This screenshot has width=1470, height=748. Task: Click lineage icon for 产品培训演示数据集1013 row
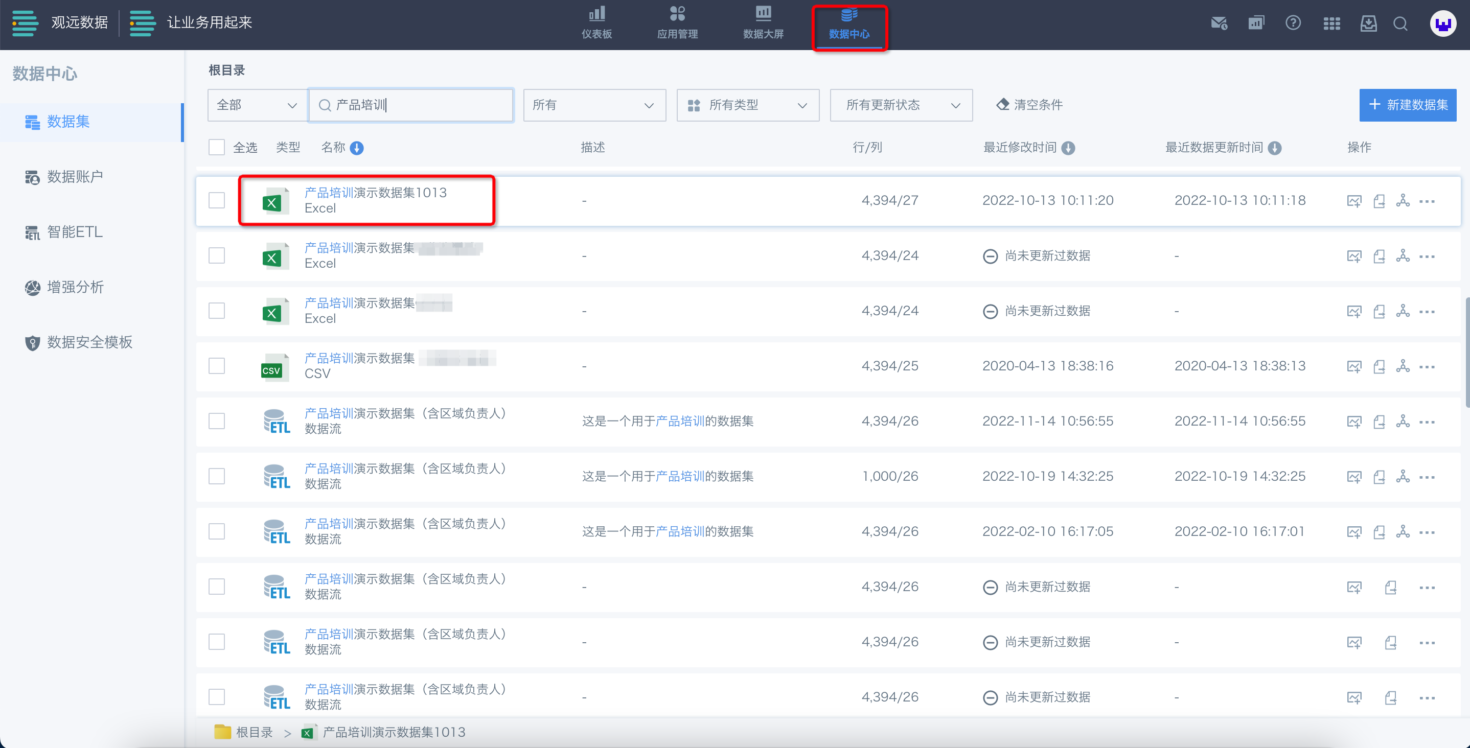(1403, 201)
